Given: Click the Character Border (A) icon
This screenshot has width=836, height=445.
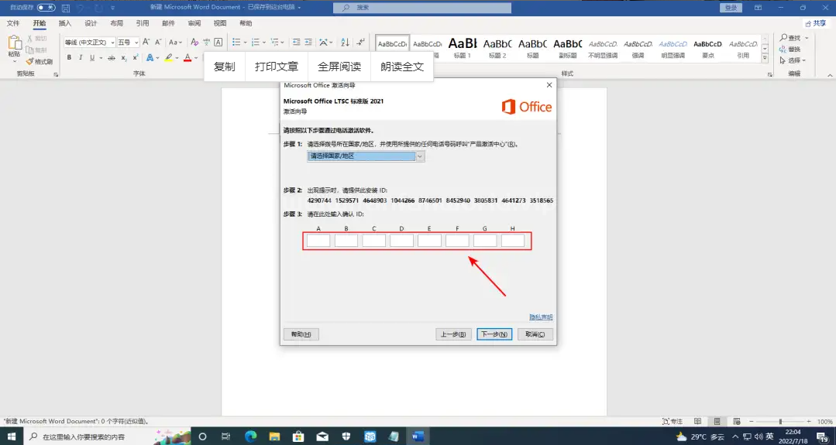Looking at the screenshot, I should (x=218, y=42).
